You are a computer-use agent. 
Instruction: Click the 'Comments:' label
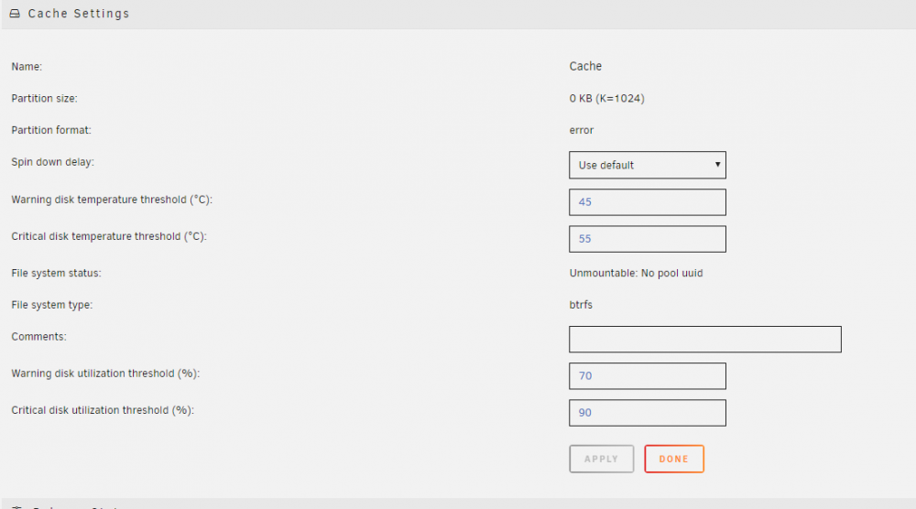click(x=38, y=337)
